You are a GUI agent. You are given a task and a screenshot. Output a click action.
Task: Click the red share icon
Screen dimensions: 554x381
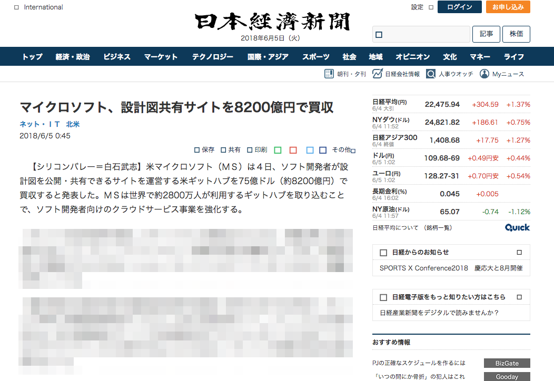293,150
